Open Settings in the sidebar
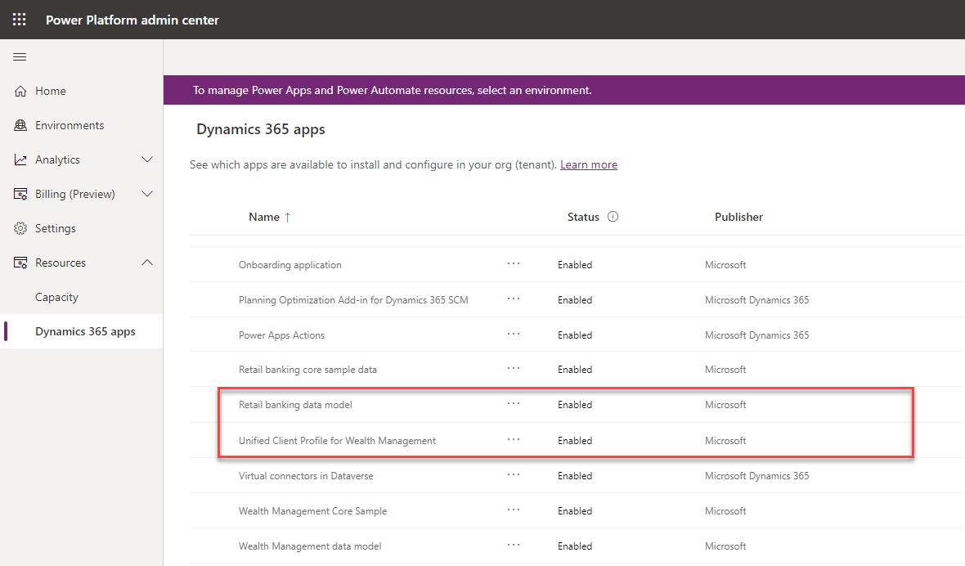 56,228
